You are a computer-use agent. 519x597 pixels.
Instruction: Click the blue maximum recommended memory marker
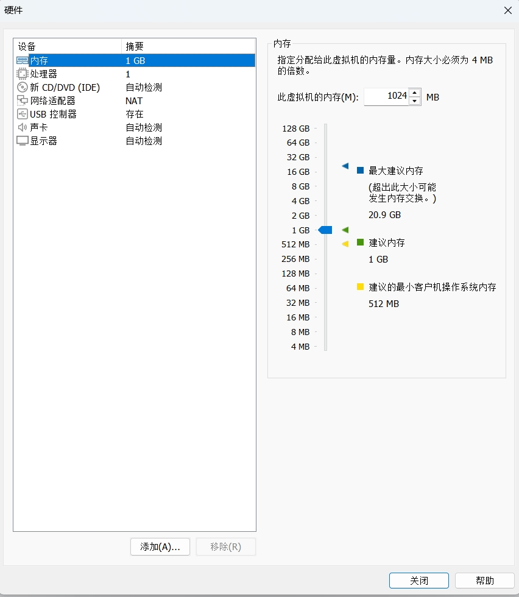point(345,166)
